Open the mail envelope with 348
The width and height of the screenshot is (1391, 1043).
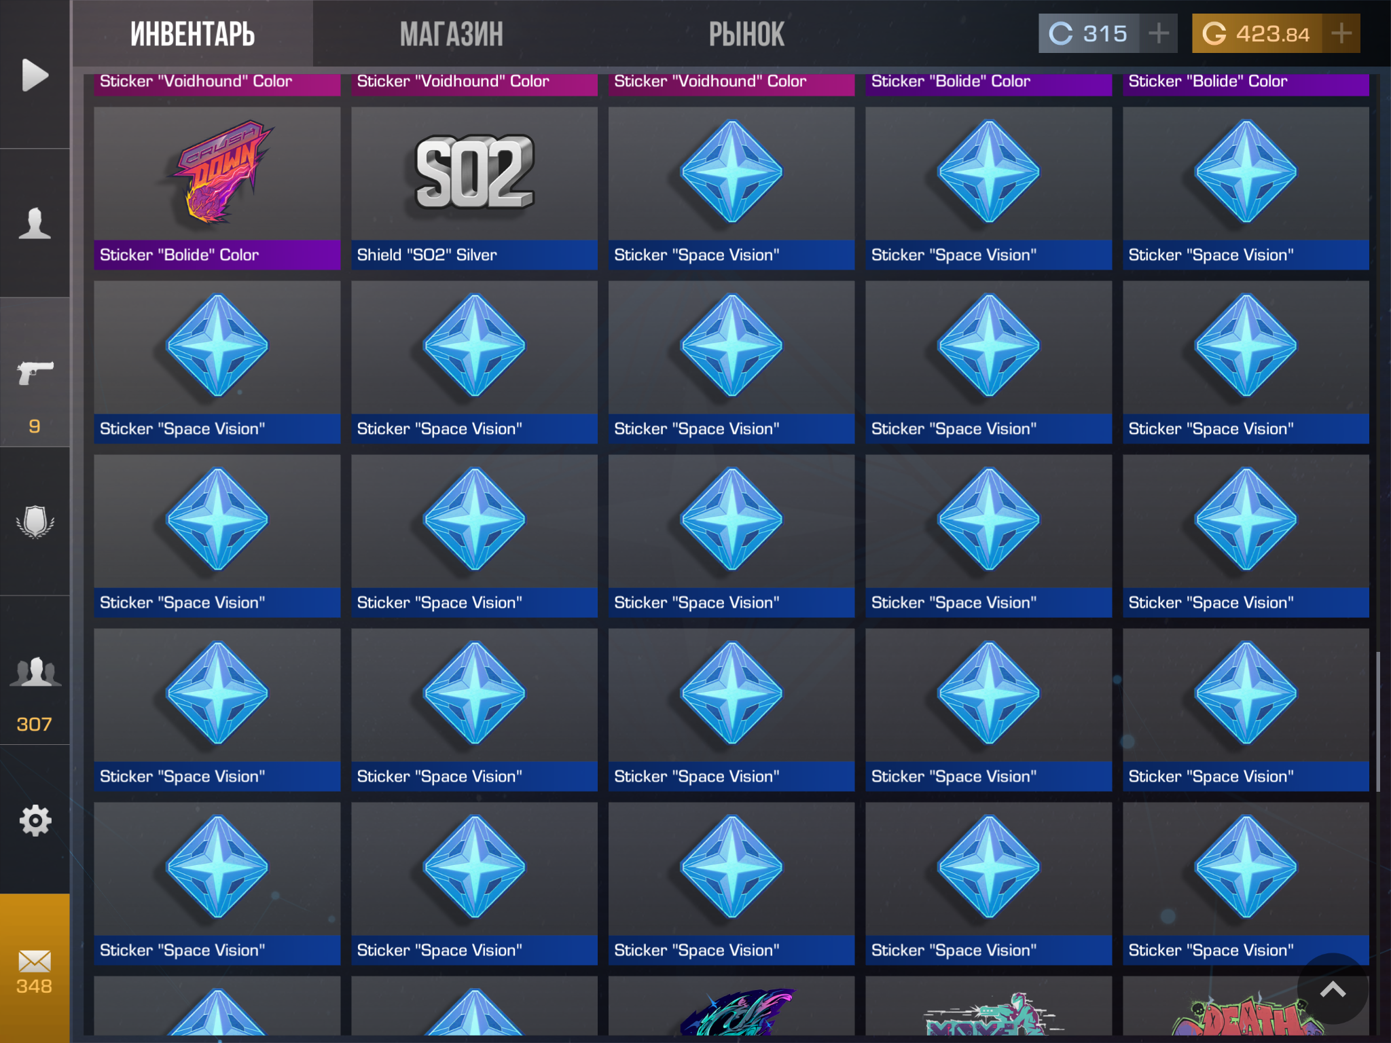click(x=35, y=968)
